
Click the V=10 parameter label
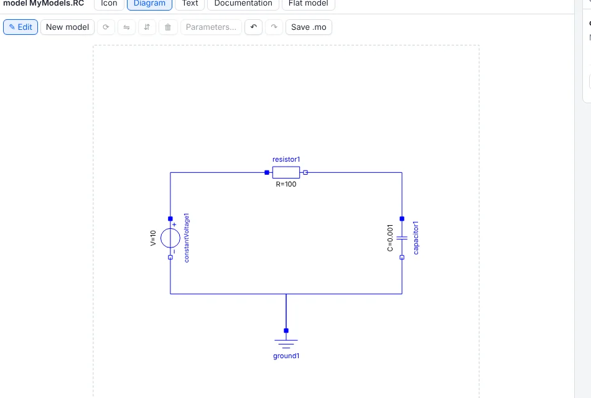tap(153, 238)
